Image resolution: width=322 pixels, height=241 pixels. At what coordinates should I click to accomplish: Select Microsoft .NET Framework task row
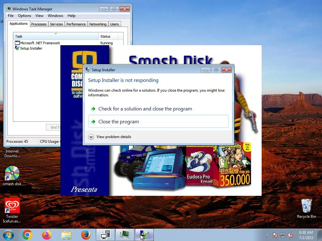click(68, 43)
